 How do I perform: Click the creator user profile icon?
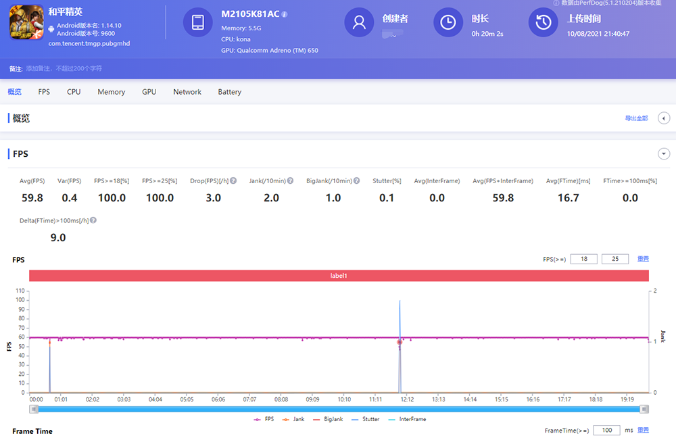click(359, 22)
